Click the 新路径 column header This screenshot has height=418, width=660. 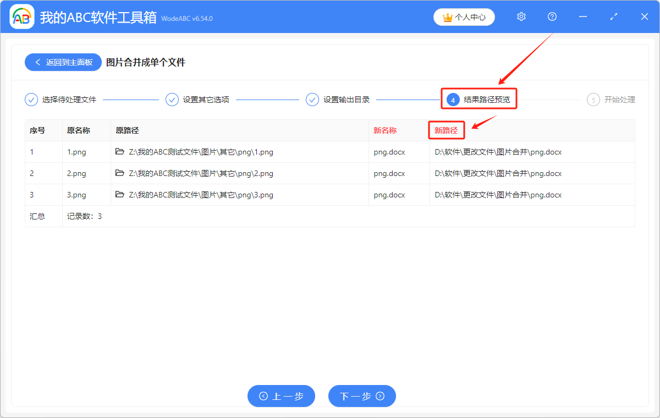446,131
